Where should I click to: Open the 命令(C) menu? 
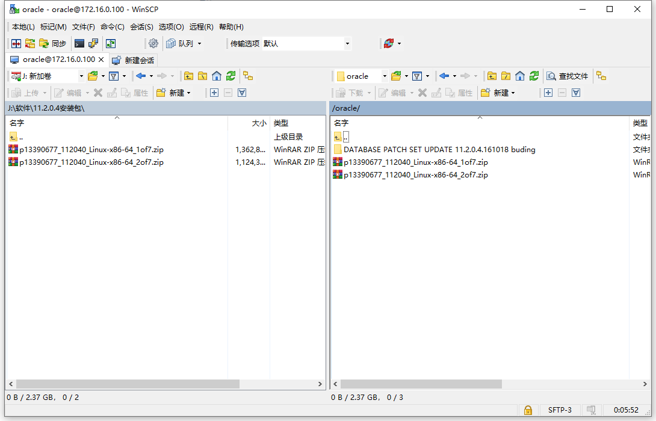112,26
